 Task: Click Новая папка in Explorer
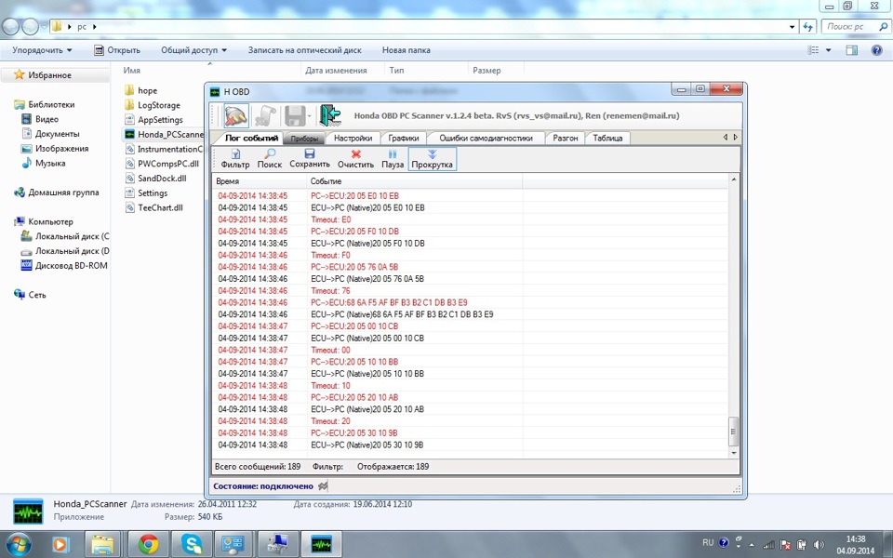(x=407, y=50)
